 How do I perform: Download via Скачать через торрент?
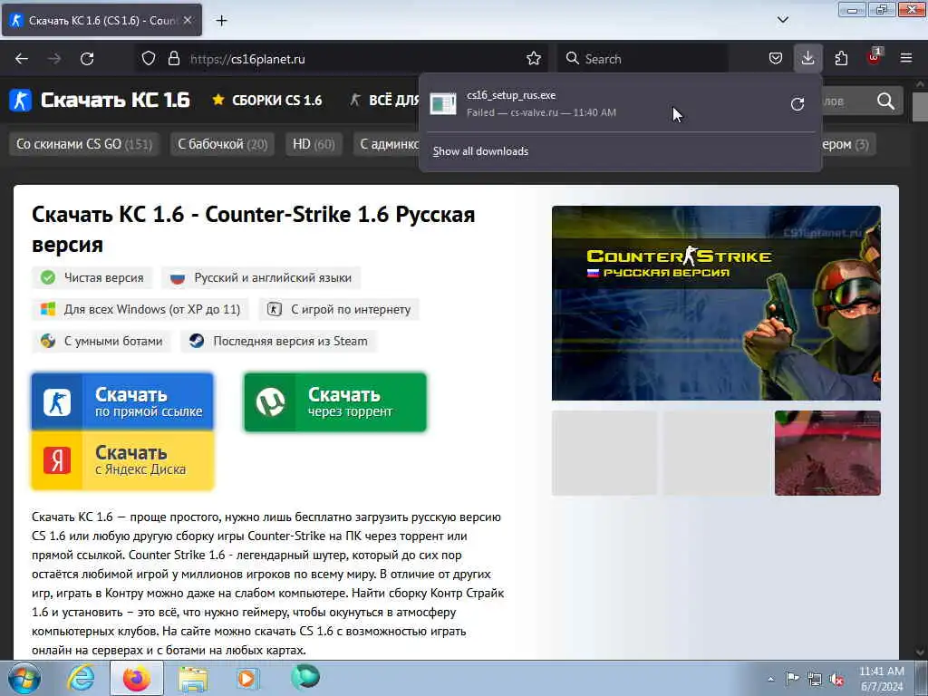pyautogui.click(x=335, y=401)
